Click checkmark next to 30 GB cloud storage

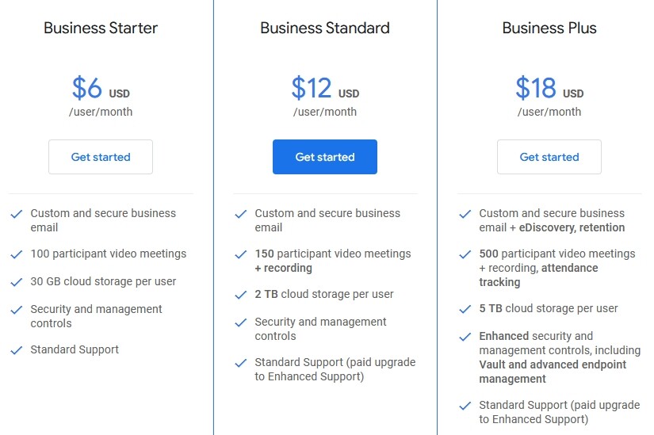click(x=17, y=282)
